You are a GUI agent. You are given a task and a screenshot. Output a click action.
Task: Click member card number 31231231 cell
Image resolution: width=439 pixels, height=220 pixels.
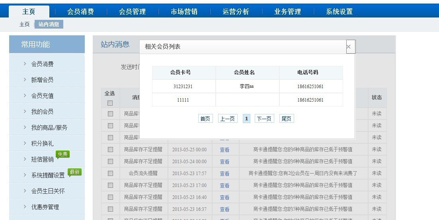pyautogui.click(x=183, y=86)
